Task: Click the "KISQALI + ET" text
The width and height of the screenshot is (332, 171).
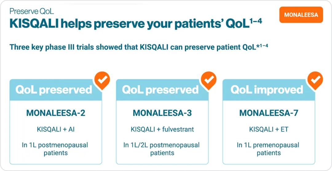Action: click(269, 129)
